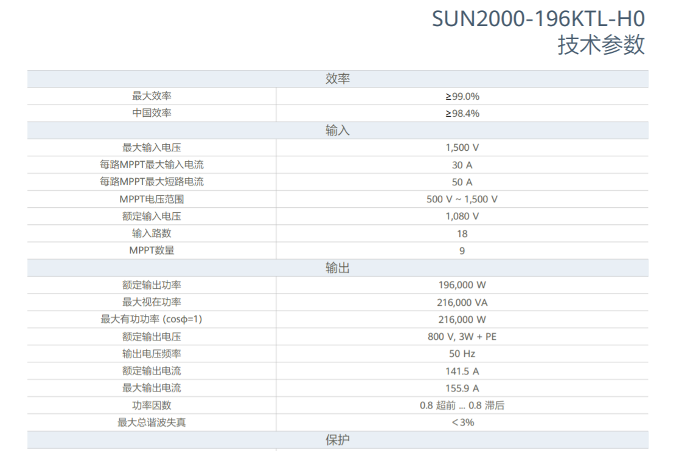Select the 30 A value
Image resolution: width=682 pixels, height=451 pixels.
pos(462,165)
